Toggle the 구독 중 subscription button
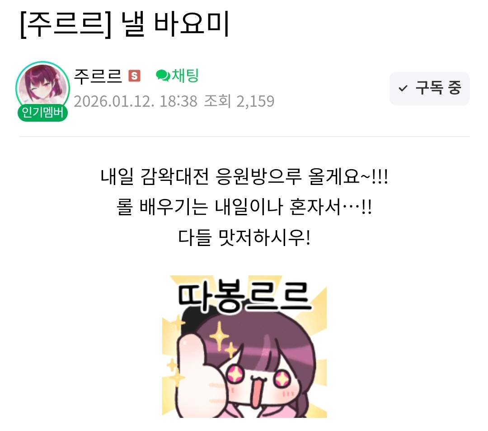488x431 pixels. tap(430, 89)
